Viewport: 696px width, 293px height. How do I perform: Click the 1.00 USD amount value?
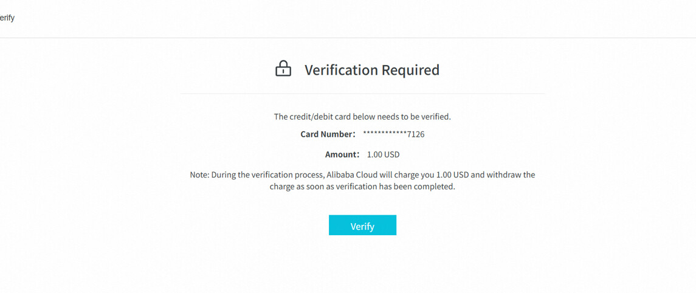coord(383,154)
